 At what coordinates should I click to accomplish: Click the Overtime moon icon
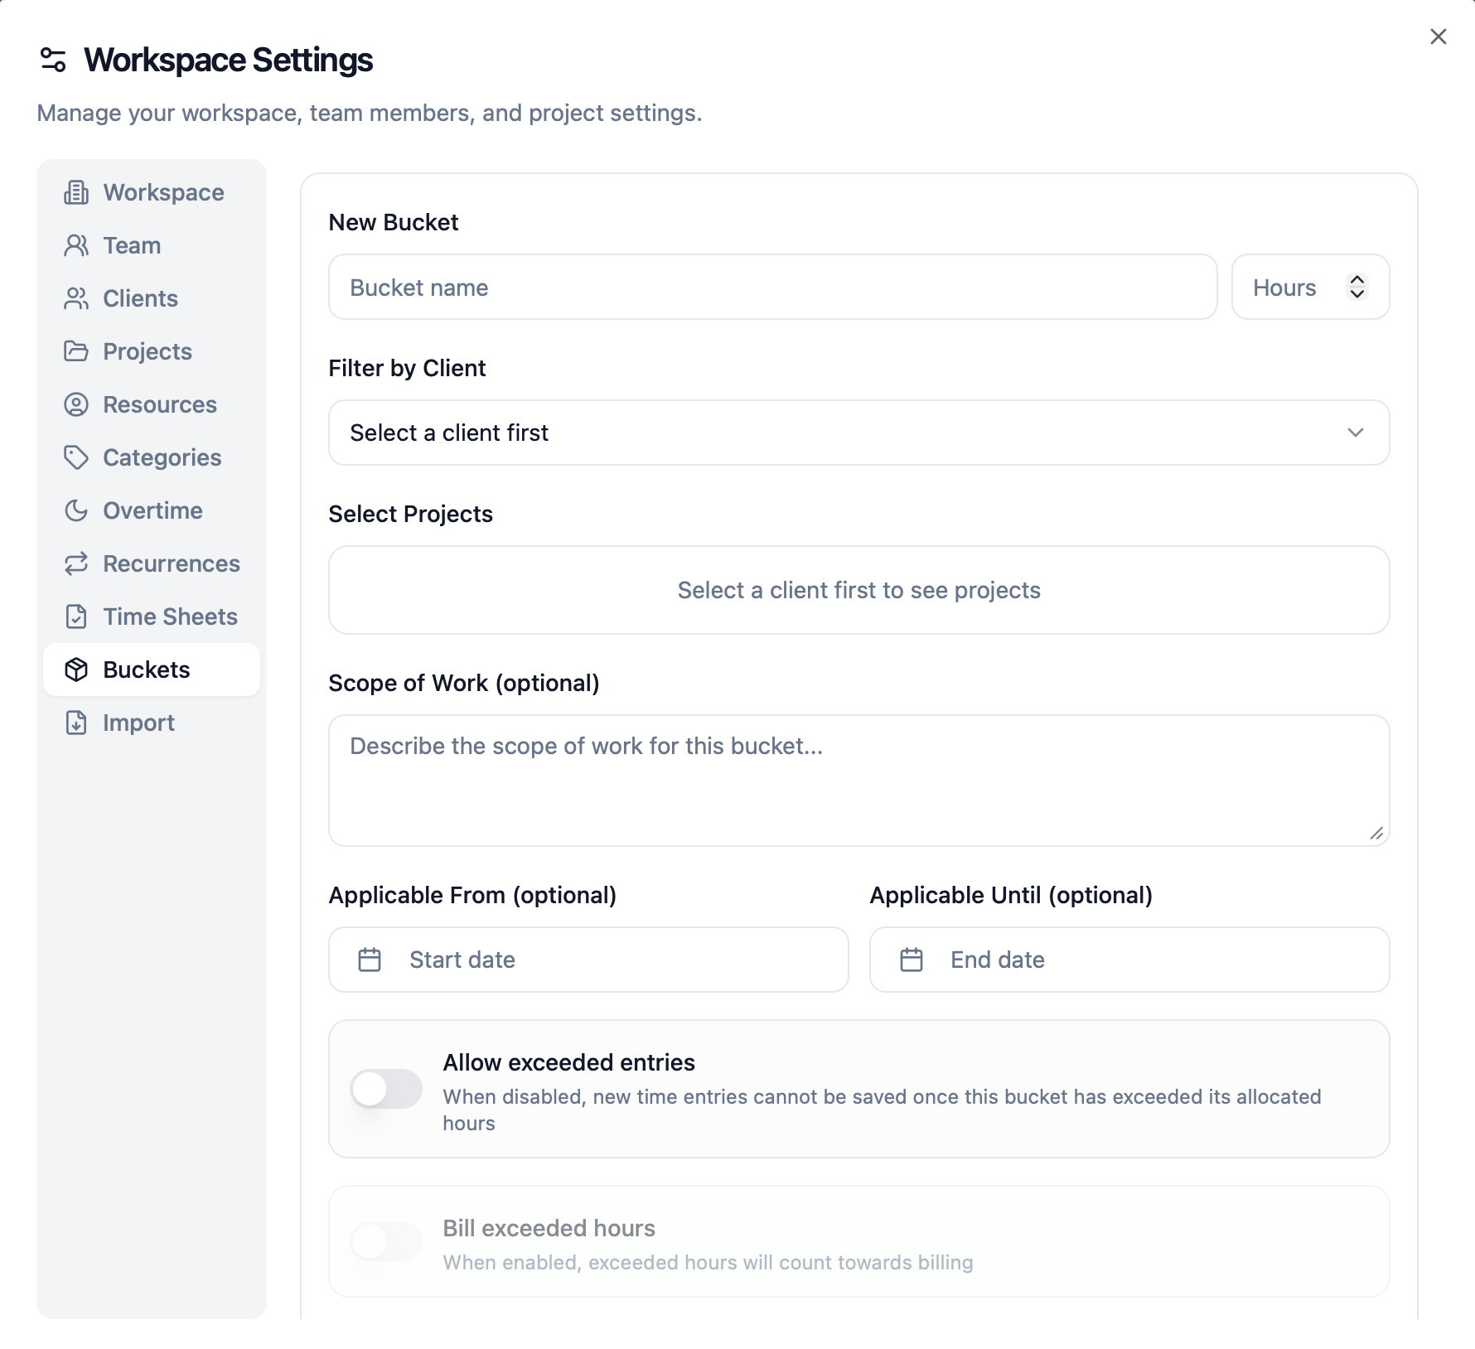[x=76, y=510]
